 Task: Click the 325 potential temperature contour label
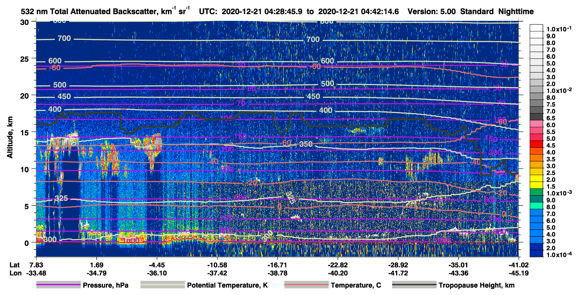click(61, 198)
